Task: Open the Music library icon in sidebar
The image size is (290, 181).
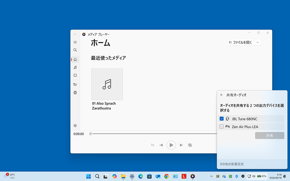Action: [75, 68]
